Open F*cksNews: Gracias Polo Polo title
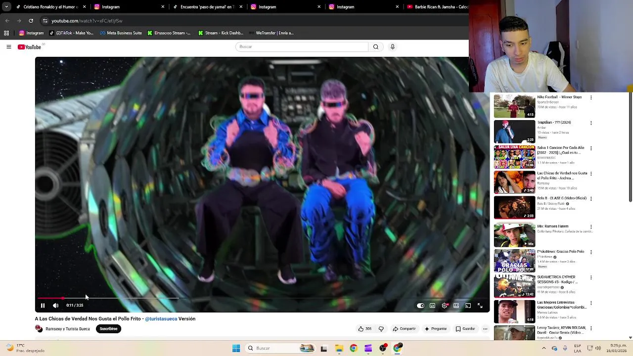 click(x=561, y=252)
